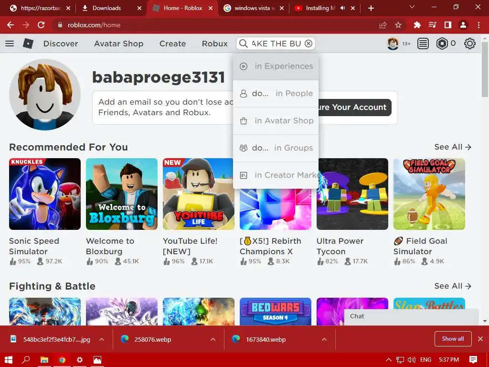The image size is (489, 367).
Task: Open Chrome extensions puzzle icon
Action: (417, 25)
